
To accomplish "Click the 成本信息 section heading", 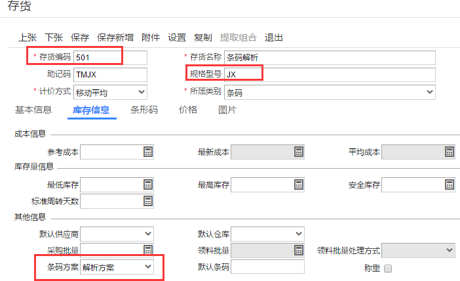I will [30, 134].
